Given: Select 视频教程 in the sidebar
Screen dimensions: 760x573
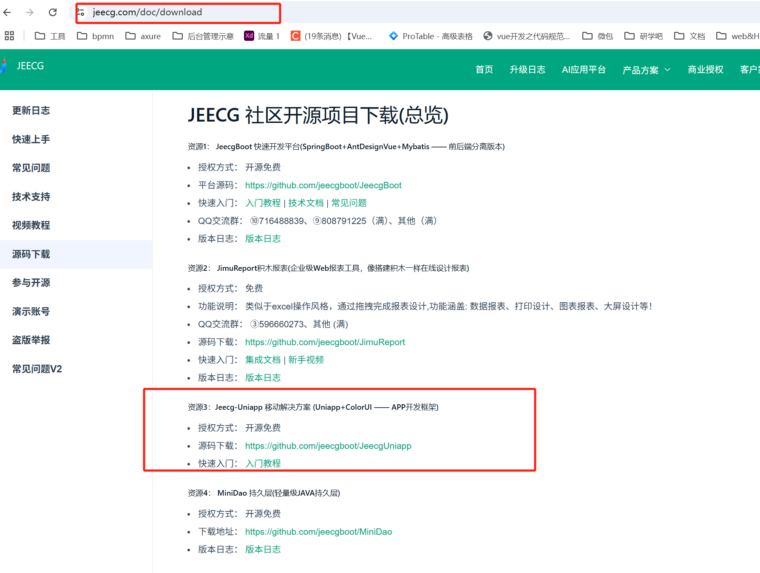Looking at the screenshot, I should pyautogui.click(x=31, y=225).
